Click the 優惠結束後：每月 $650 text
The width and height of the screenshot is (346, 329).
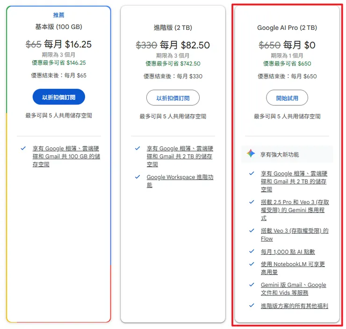(287, 77)
